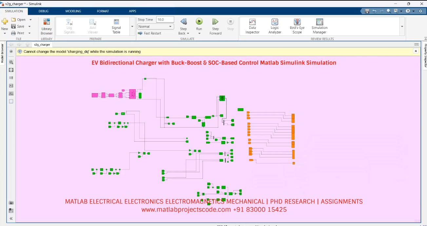Dismiss the notification bar with X
Screen dimensions: 427x226
coord(416,51)
